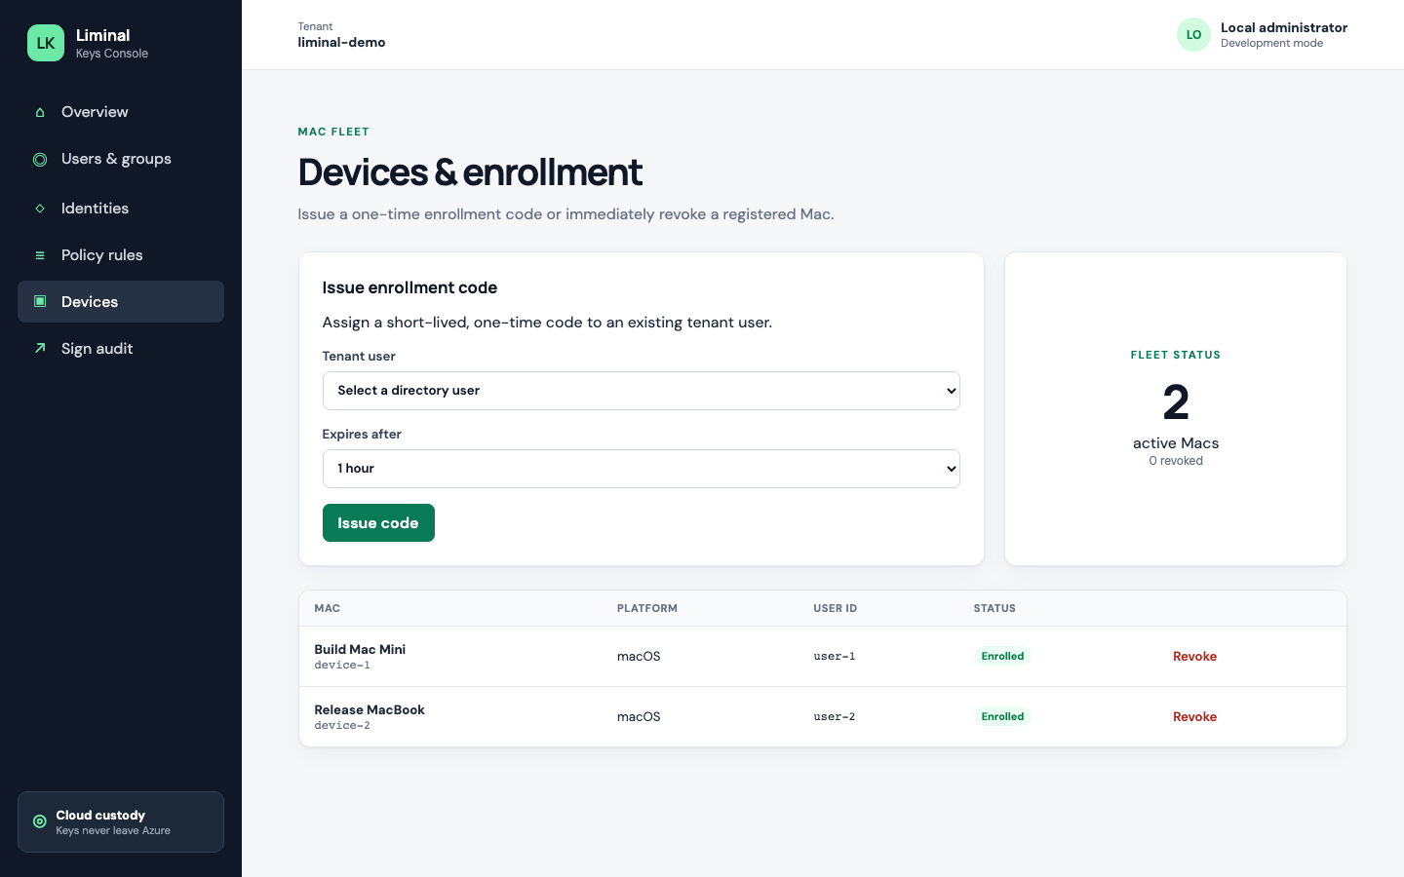The height and width of the screenshot is (877, 1404).
Task: Open the Tenant user dropdown
Action: [642, 391]
